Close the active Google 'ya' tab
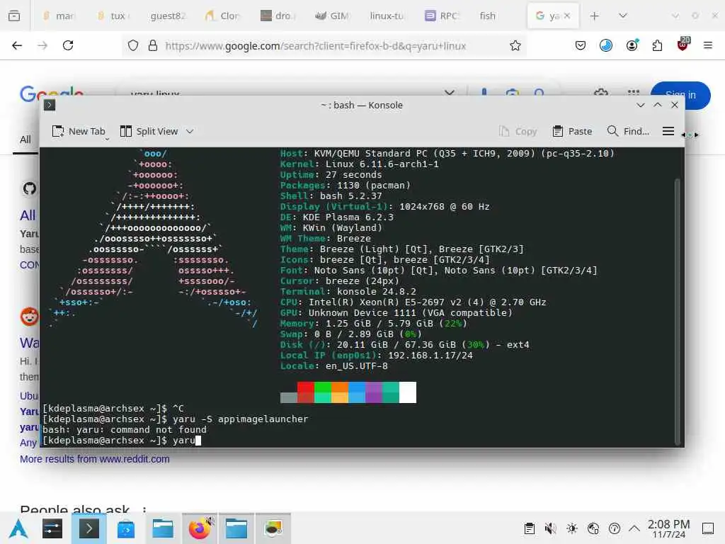Image resolution: width=725 pixels, height=544 pixels. click(567, 16)
